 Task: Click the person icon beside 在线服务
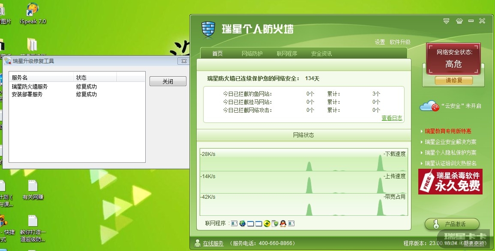click(x=198, y=243)
